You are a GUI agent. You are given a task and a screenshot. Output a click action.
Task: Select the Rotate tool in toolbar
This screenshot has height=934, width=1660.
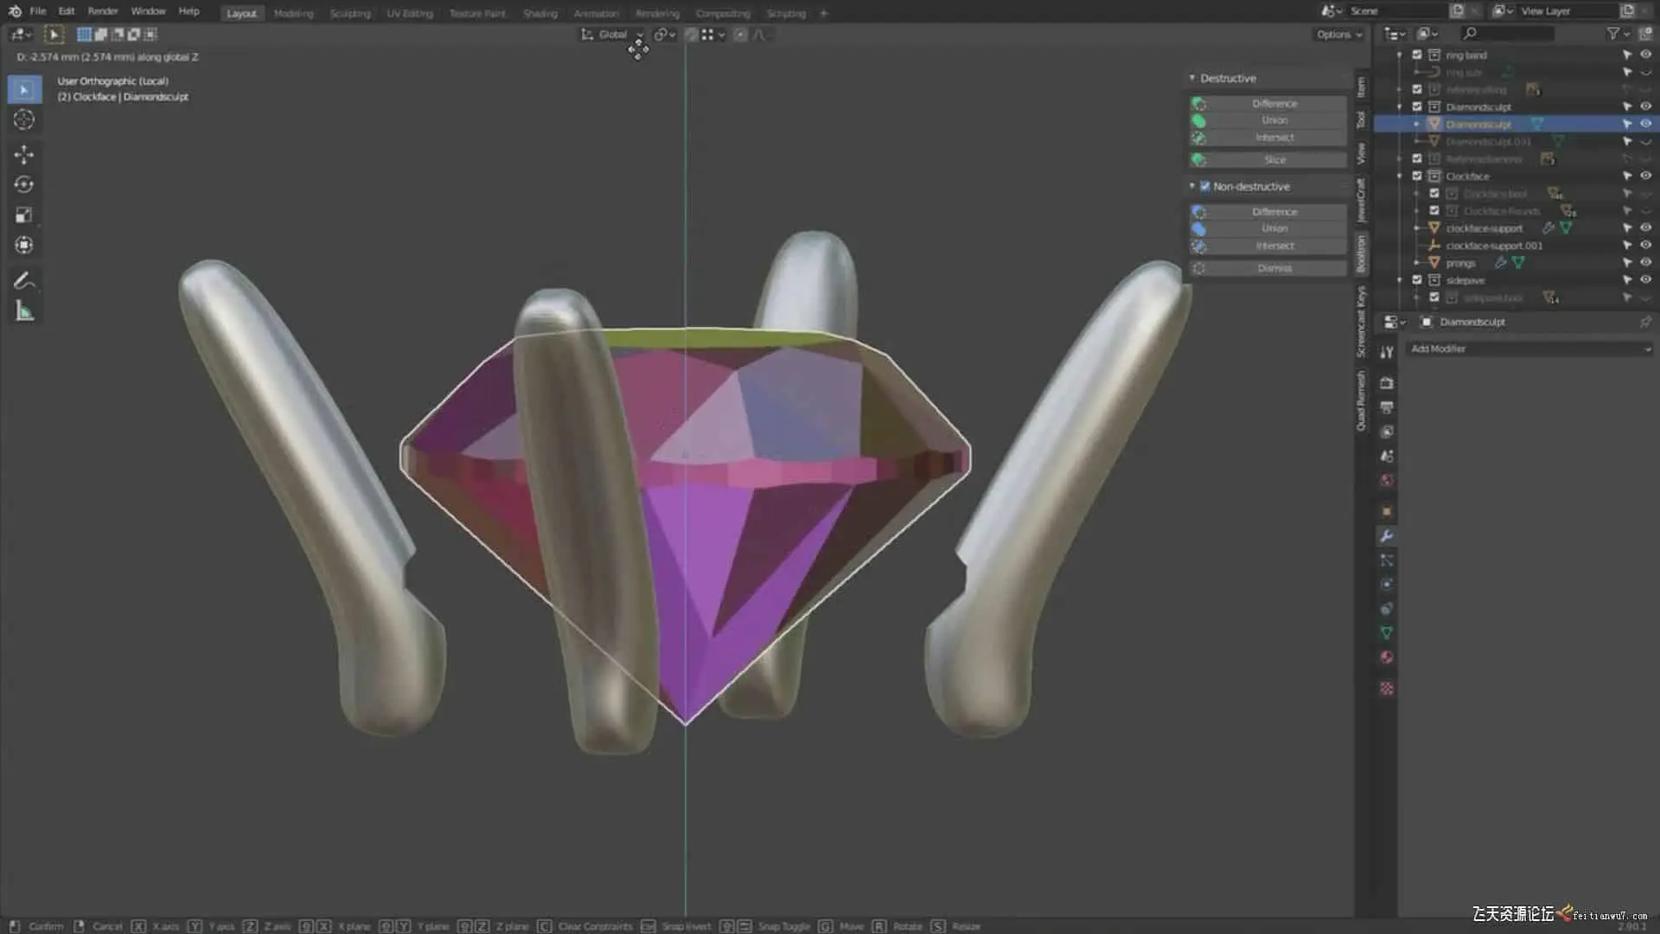pyautogui.click(x=24, y=185)
